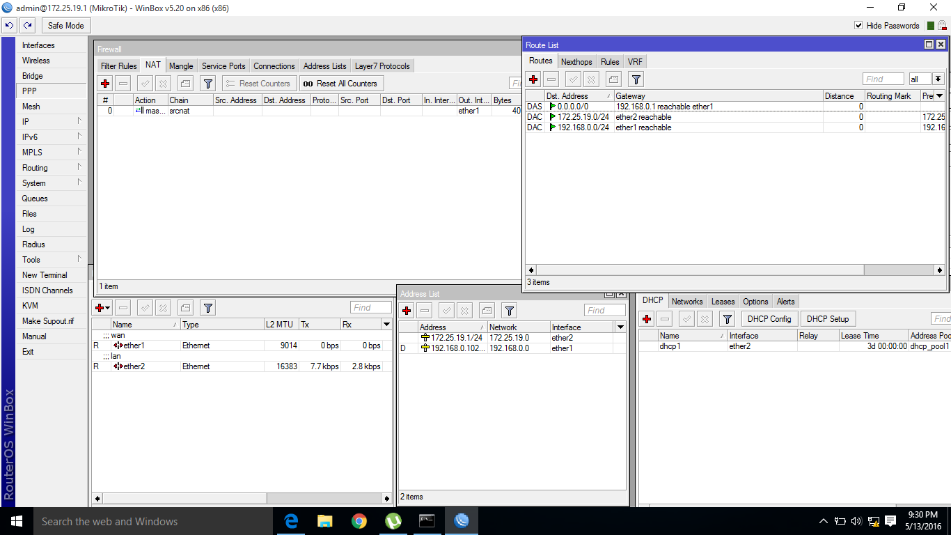Viewport: 951px width, 535px height.
Task: Open the column chooser dropdown in Route List header
Action: (939, 96)
